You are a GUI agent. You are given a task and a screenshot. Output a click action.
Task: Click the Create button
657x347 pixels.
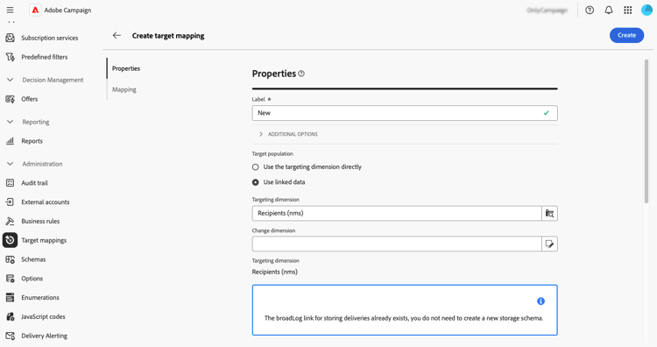[x=626, y=35]
